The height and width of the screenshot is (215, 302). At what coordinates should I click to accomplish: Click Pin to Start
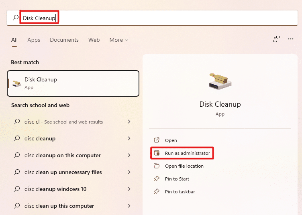click(x=177, y=179)
